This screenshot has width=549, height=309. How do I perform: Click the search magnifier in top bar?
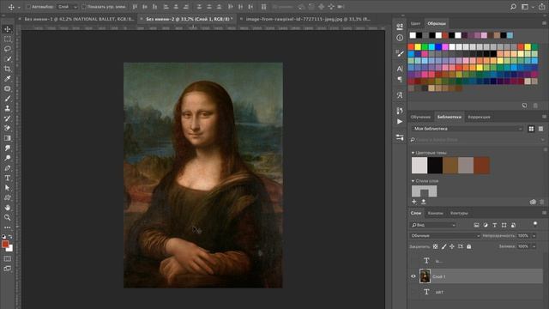click(513, 7)
